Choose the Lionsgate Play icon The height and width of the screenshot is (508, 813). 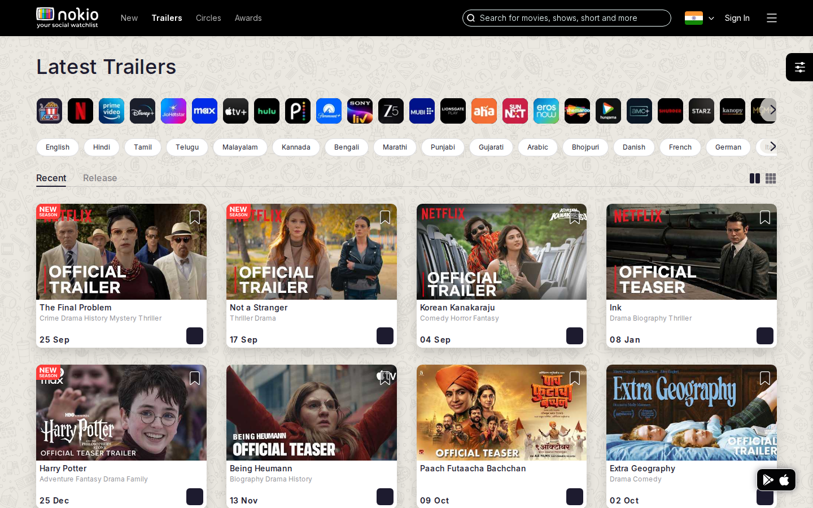pyautogui.click(x=453, y=111)
